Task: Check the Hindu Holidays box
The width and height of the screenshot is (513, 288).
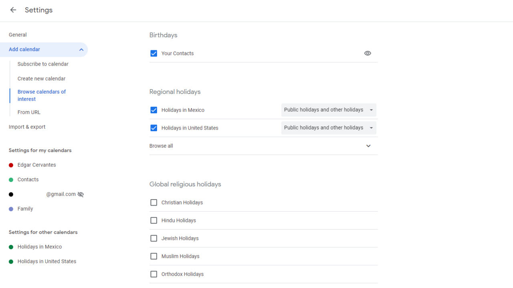Action: (153, 220)
